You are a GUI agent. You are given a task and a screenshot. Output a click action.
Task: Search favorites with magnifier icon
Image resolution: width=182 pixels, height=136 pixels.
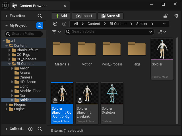40,16
